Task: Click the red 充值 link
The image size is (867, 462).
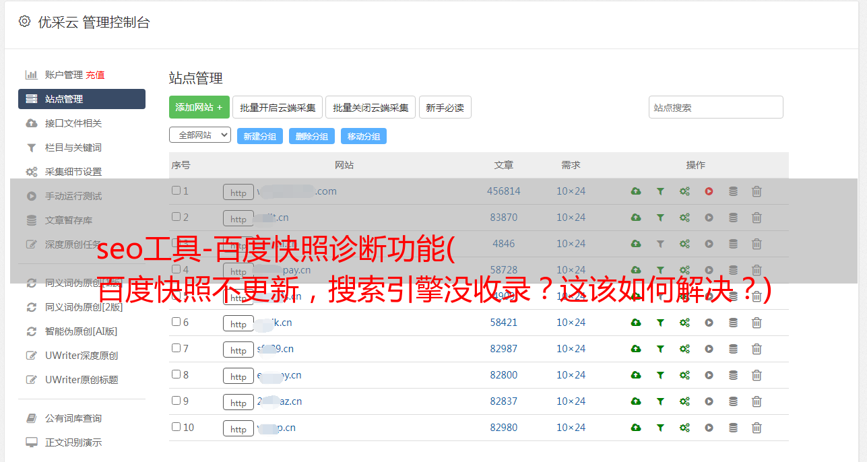Action: [95, 75]
